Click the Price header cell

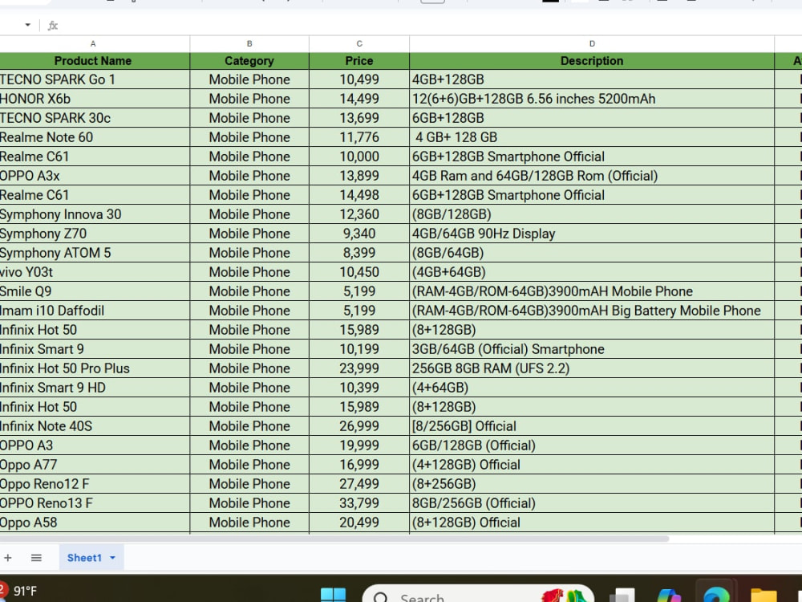click(359, 61)
